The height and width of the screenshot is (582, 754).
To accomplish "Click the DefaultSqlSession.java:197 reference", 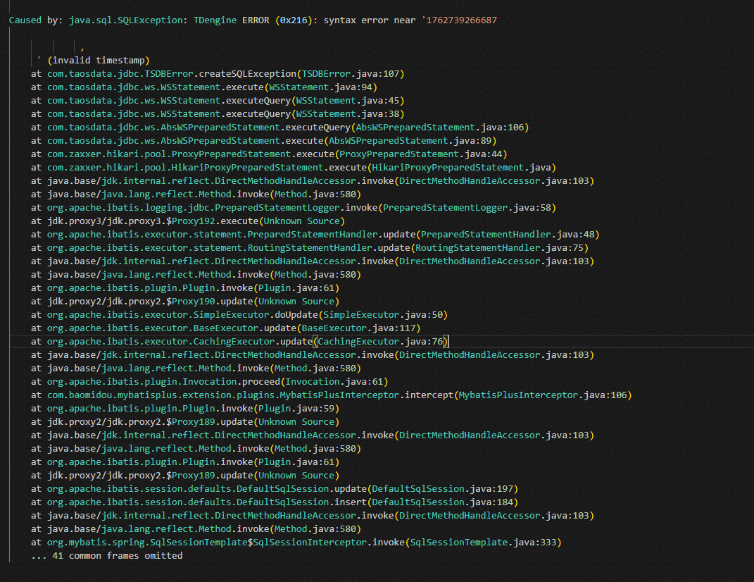I will tap(445, 489).
